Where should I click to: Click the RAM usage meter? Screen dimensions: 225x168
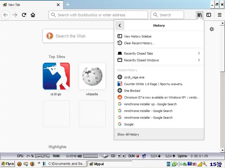[x=91, y=156]
